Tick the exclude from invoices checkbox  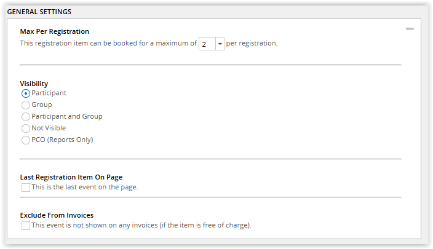26,226
